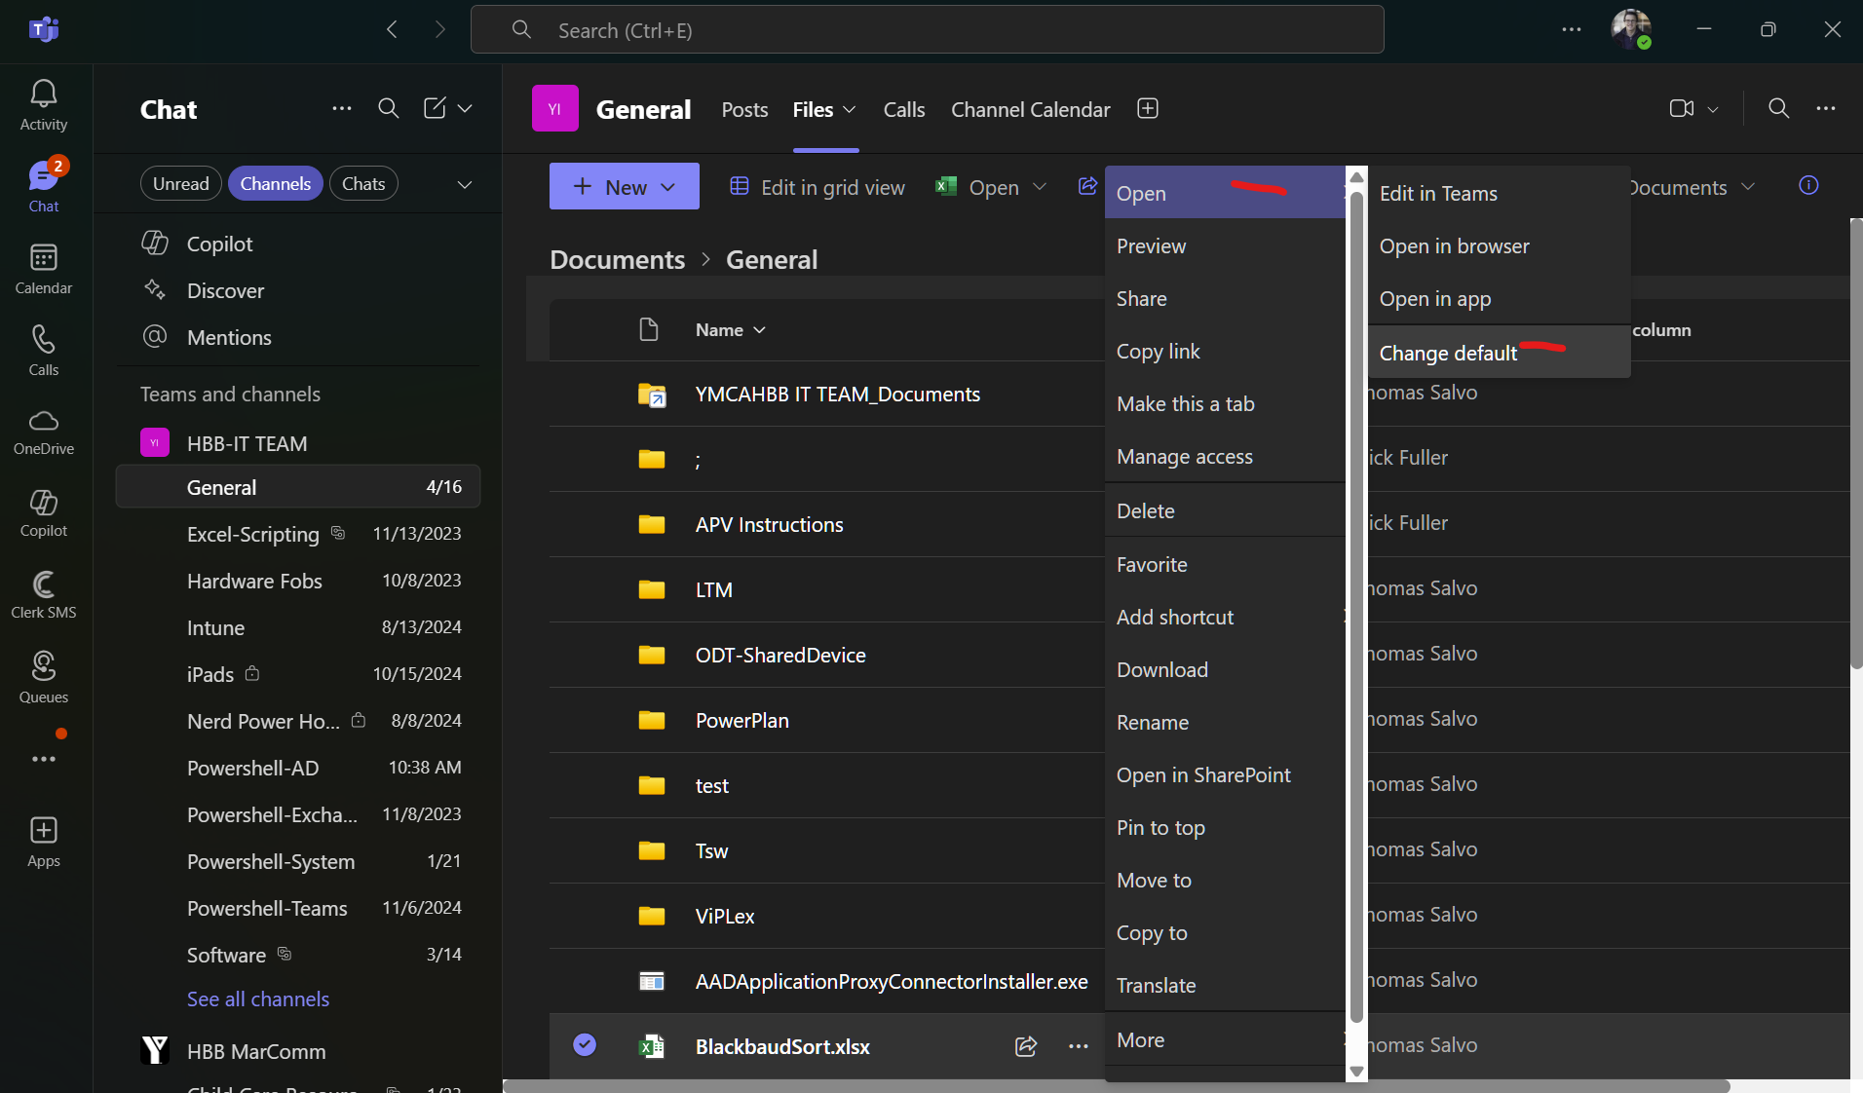
Task: Switch to the Posts tab
Action: pyautogui.click(x=744, y=110)
